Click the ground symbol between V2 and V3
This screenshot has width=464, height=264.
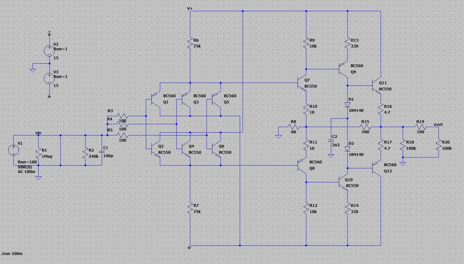point(33,70)
